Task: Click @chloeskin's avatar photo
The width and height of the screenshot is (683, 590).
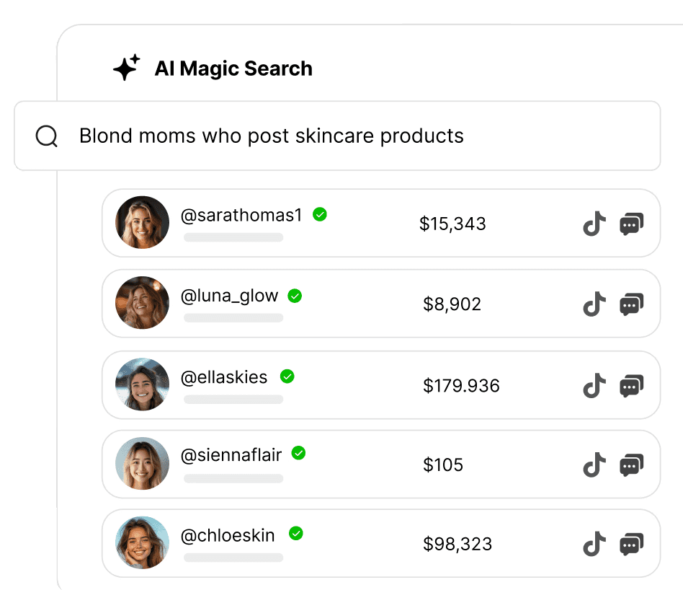Action: coord(142,544)
